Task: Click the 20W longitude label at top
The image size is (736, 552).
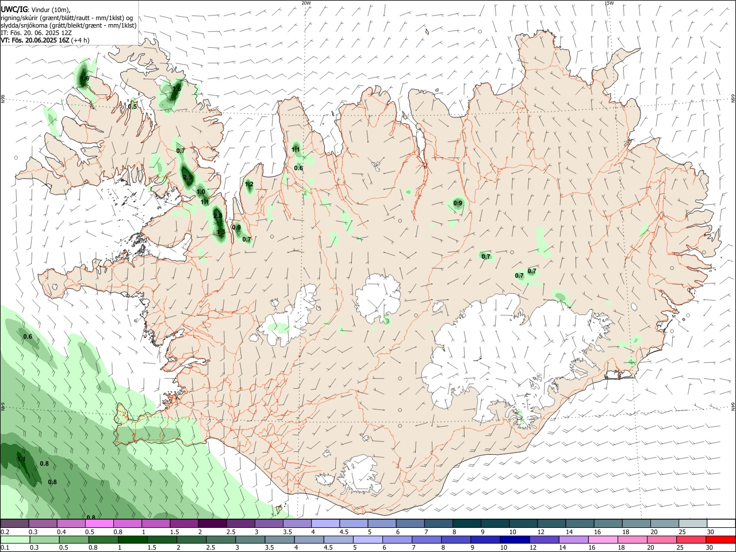Action: (x=306, y=3)
